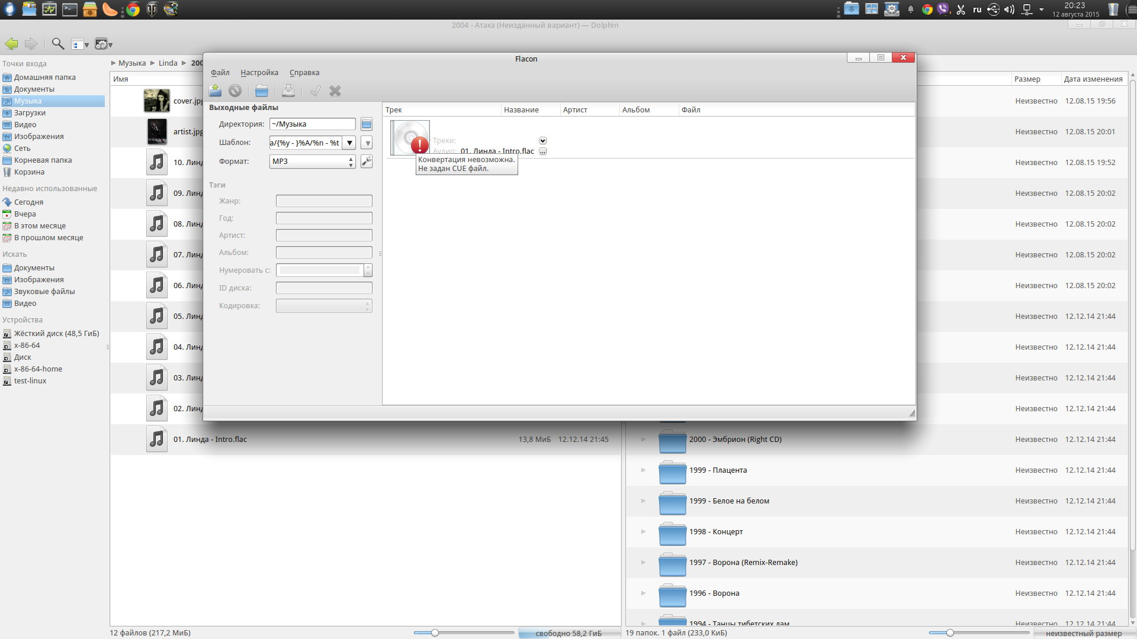
Task: Expand the 1999 - Плацента folder tree arrow
Action: (x=643, y=470)
